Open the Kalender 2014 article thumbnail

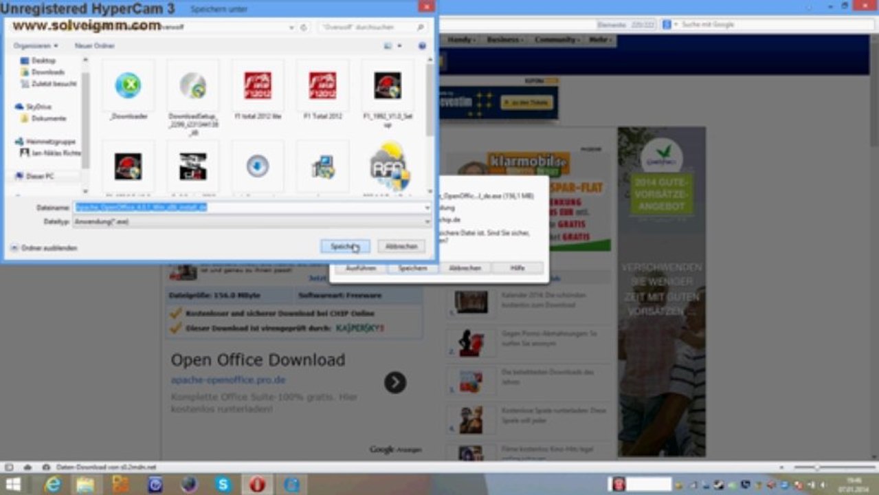[x=471, y=301]
